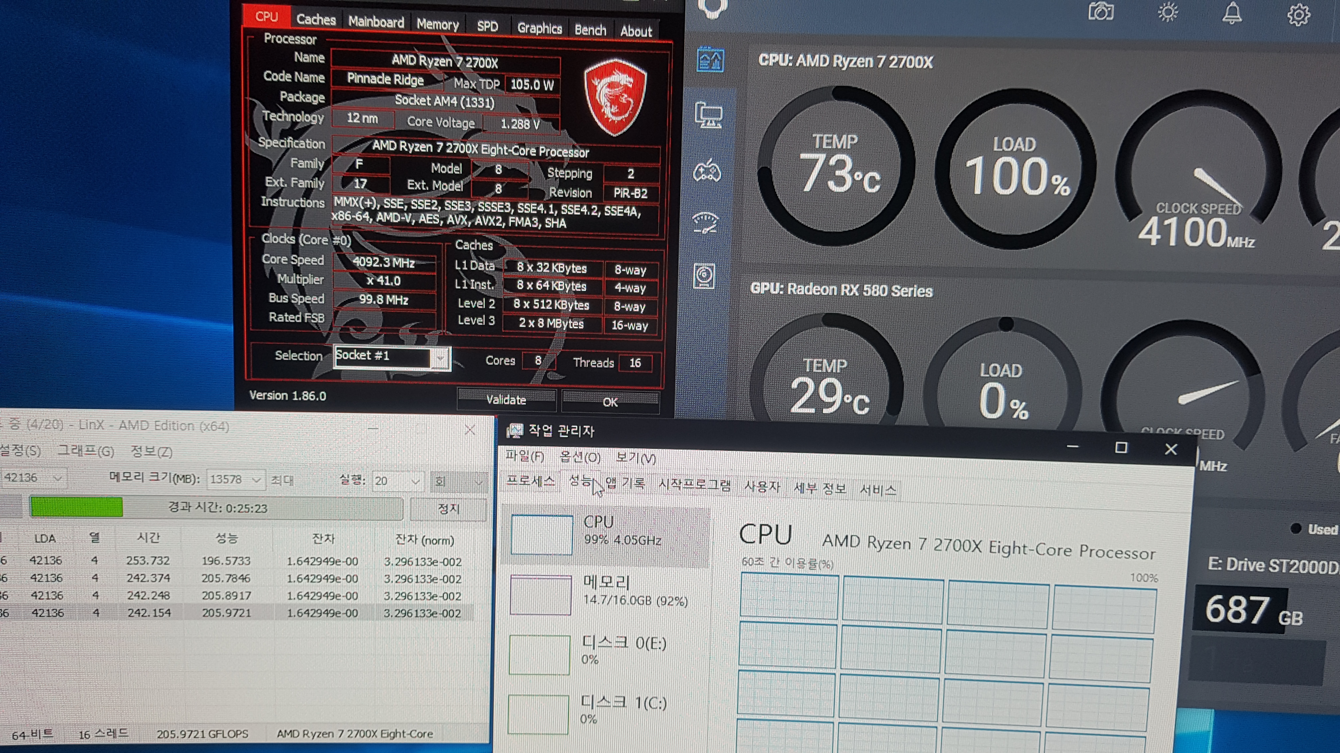
Task: Click the 성능 column header in LinX
Action: [226, 539]
